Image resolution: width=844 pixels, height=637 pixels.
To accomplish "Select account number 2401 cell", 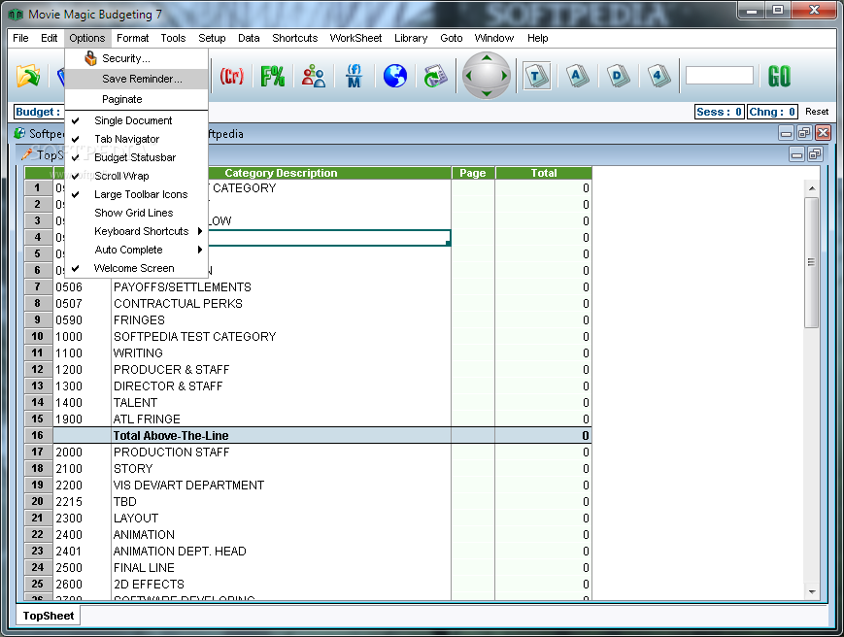I will [x=82, y=551].
